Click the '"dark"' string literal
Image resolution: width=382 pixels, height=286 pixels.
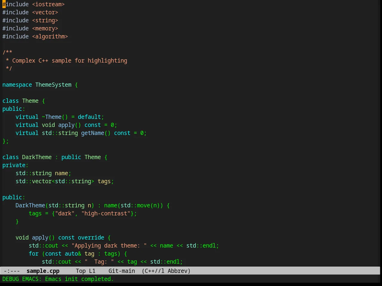65,213
